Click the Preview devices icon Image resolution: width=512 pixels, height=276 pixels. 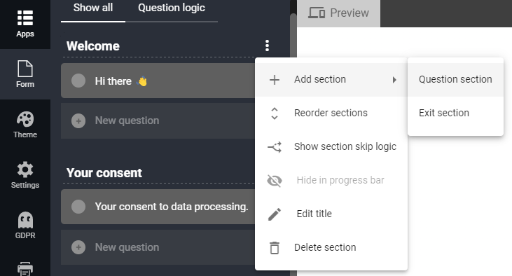pos(317,13)
